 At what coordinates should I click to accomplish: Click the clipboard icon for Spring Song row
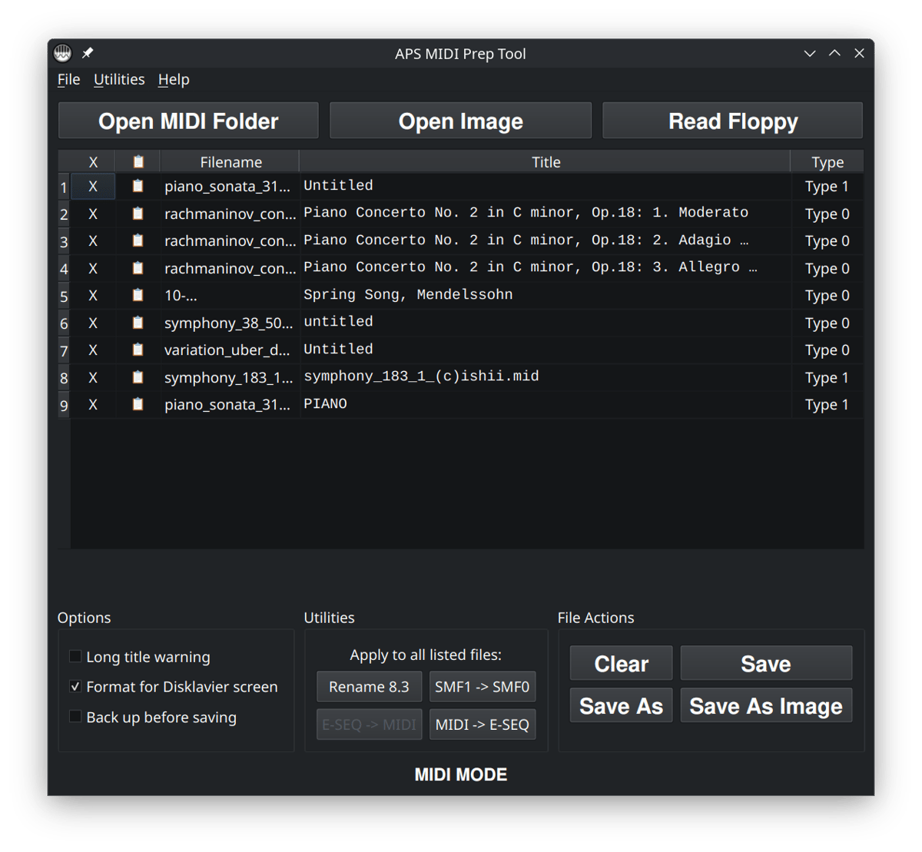click(x=138, y=295)
